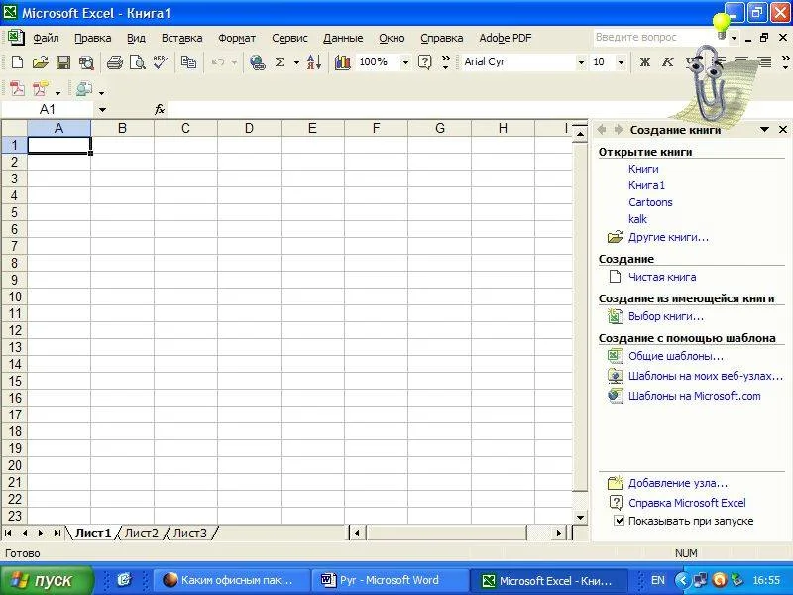Click the Print Preview icon
Viewport: 793px width, 595px height.
pyautogui.click(x=137, y=62)
